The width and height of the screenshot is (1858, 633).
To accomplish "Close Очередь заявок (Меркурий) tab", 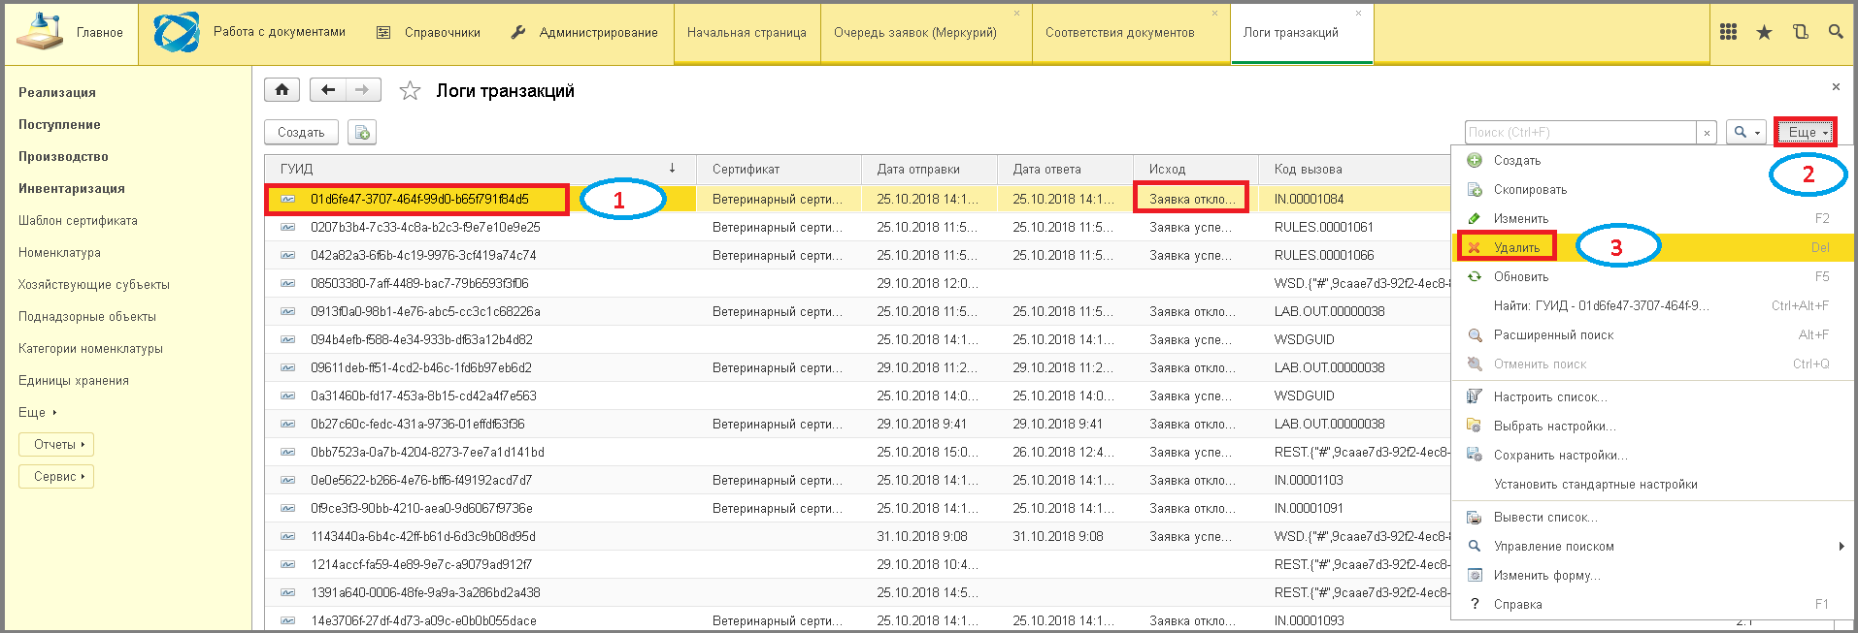I will pyautogui.click(x=1016, y=14).
